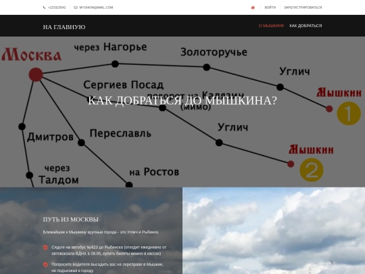Image resolution: width=365 pixels, height=274 pixels.
Task: Open the КАК ДОБРАТЬСЯ menu item
Action: [306, 26]
